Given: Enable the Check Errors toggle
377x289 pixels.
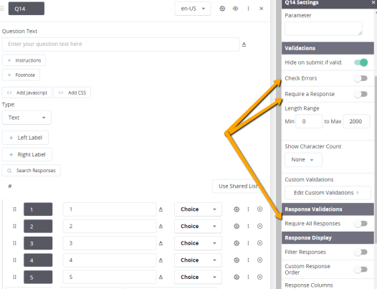Looking at the screenshot, I should (361, 78).
